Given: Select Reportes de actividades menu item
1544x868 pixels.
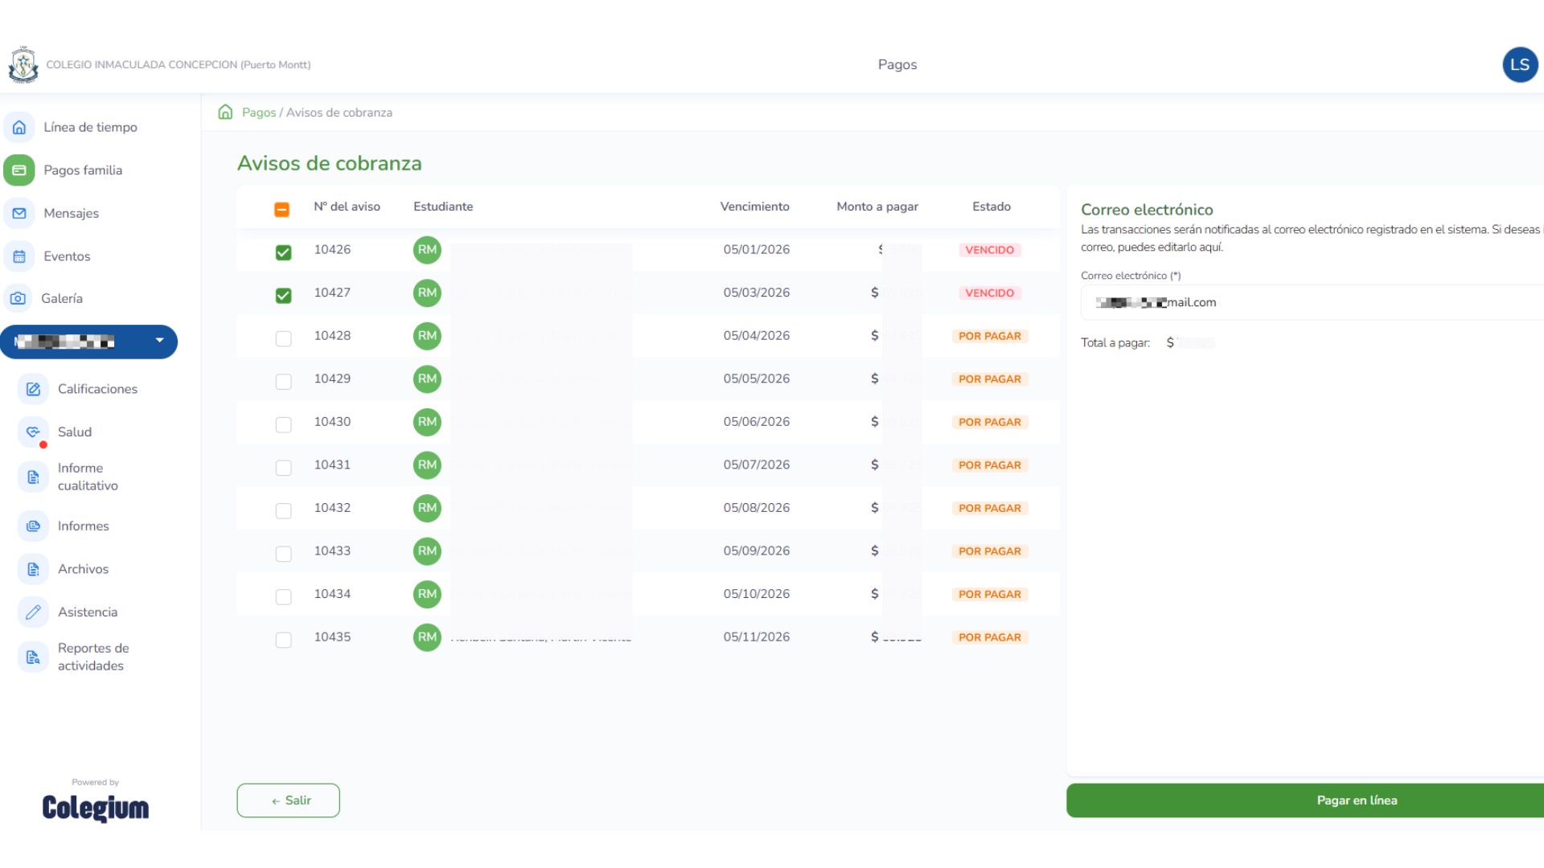Looking at the screenshot, I should click(92, 657).
